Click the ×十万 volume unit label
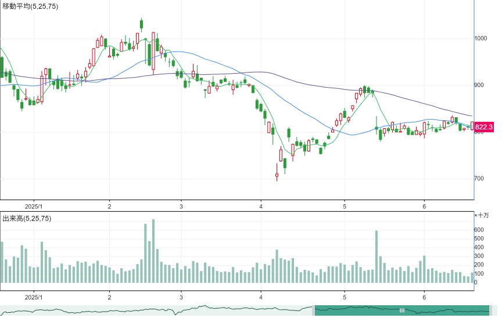The height and width of the screenshot is (318, 502). tap(482, 215)
